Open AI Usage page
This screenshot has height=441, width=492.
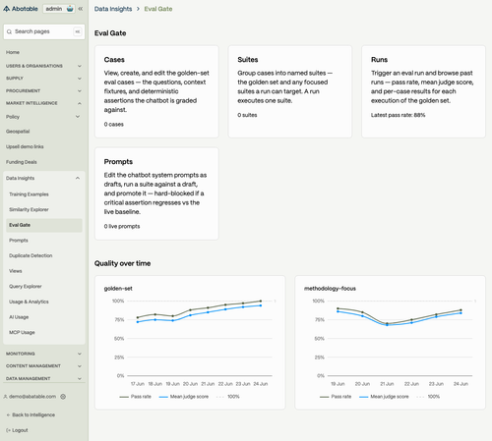[x=19, y=317]
